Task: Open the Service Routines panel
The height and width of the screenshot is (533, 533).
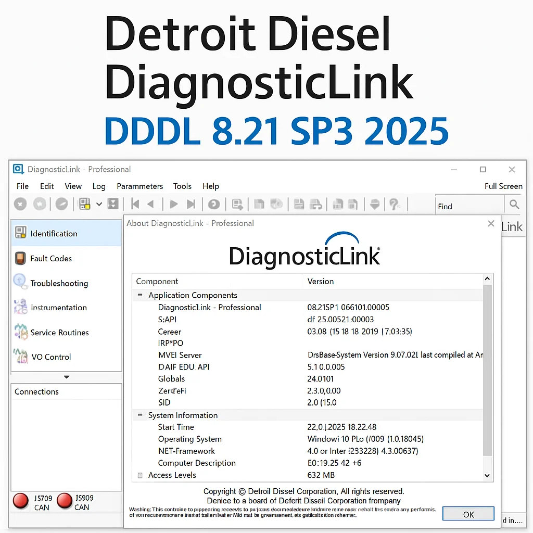Action: click(66, 332)
